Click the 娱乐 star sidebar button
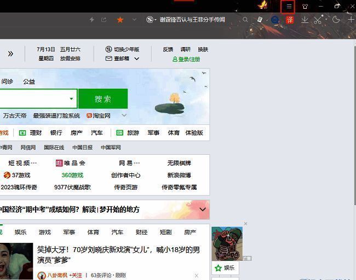The image size is (356, 280). (225, 268)
